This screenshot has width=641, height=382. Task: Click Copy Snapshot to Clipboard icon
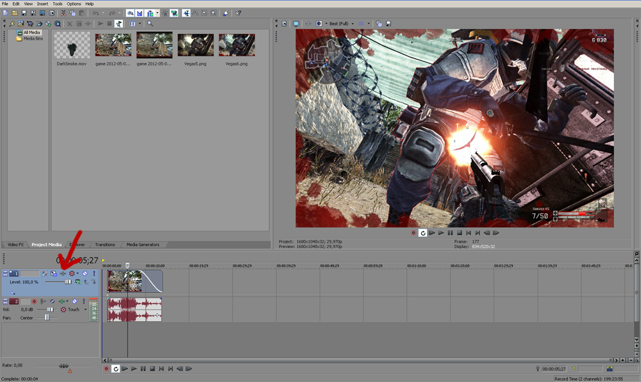click(x=379, y=24)
